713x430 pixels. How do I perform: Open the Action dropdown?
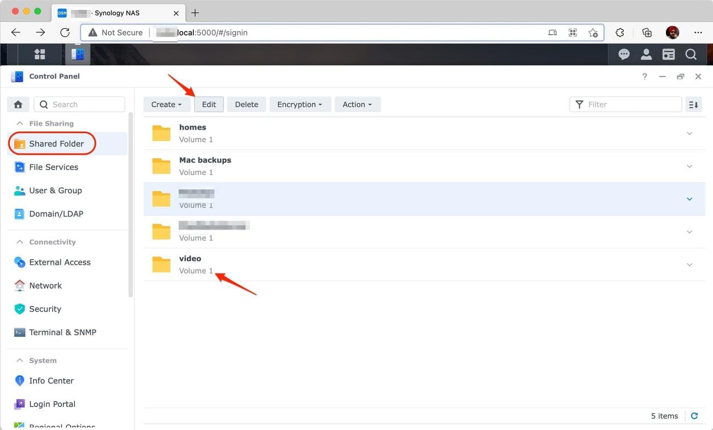[357, 104]
